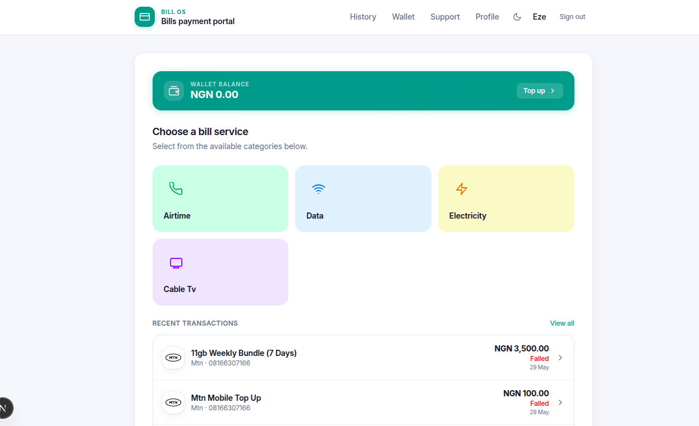
Task: Click the Airtime phone icon
Action: pos(176,188)
